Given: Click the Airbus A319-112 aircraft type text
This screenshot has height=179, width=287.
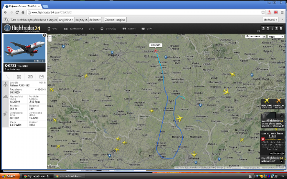Looking at the screenshot, I should [20, 85].
